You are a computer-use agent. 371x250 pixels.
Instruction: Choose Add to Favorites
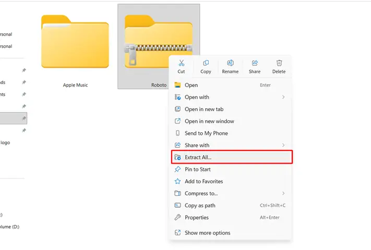[x=231, y=181]
